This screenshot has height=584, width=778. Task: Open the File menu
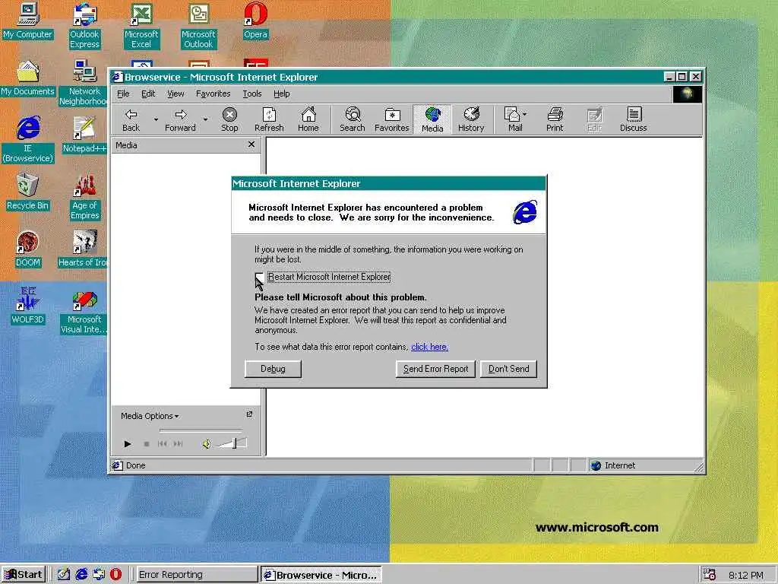click(123, 94)
